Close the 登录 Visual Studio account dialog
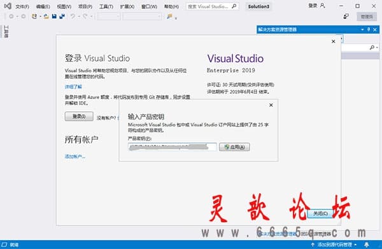The height and width of the screenshot is (249, 382). 333,41
